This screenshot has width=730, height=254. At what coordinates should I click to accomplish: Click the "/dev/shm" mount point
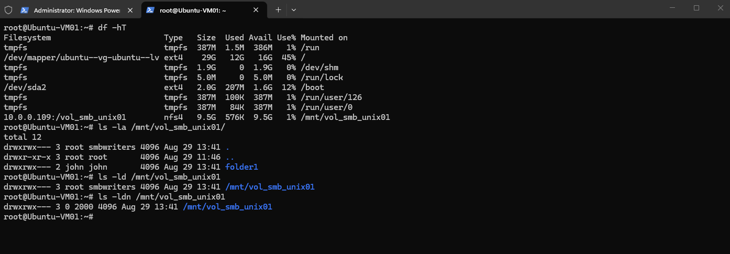tap(319, 68)
